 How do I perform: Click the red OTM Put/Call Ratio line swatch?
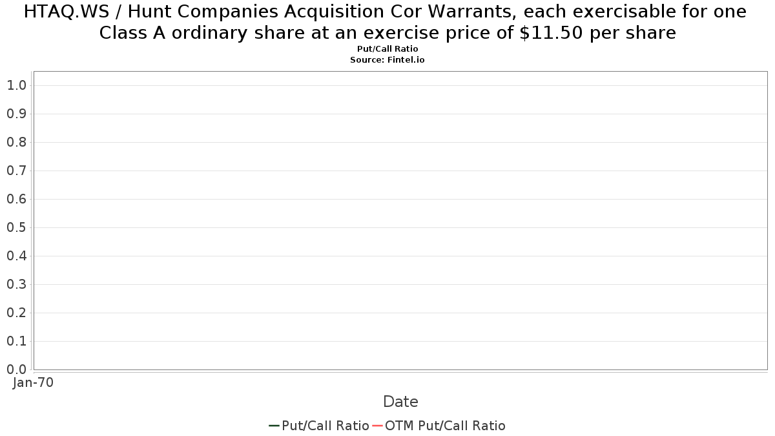pos(377,426)
